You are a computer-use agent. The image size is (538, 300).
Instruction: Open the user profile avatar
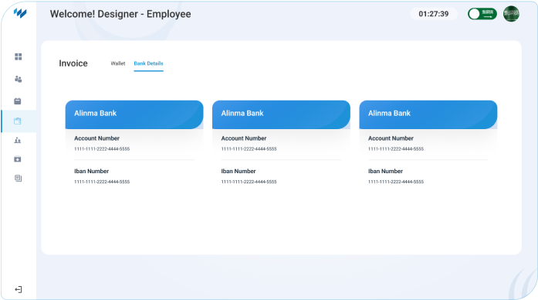pos(511,14)
